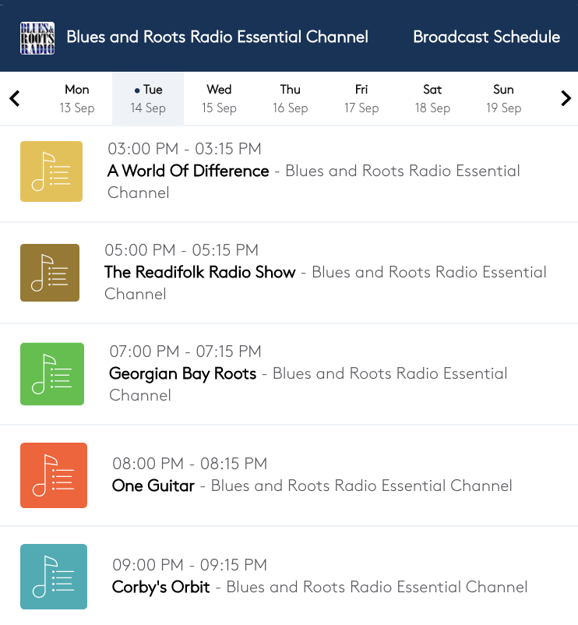Viewport: 578px width, 625px height.
Task: Select the Tue 14 Sep tab
Action: tap(148, 99)
